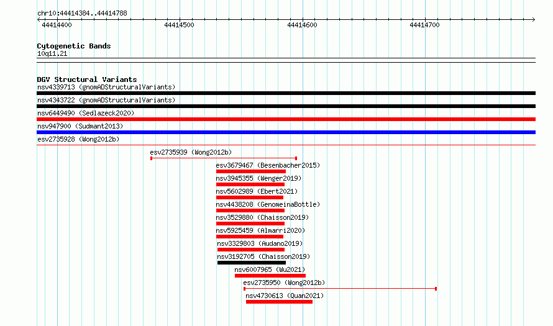Screen dimensions: 553x326
Task: Select the red bar under esv3679467
Action: pos(251,171)
